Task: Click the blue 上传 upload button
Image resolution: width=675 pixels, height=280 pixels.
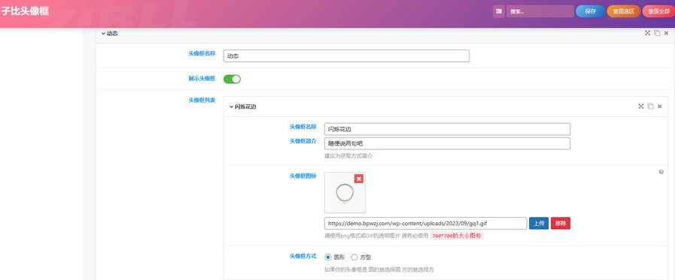Action: (539, 223)
